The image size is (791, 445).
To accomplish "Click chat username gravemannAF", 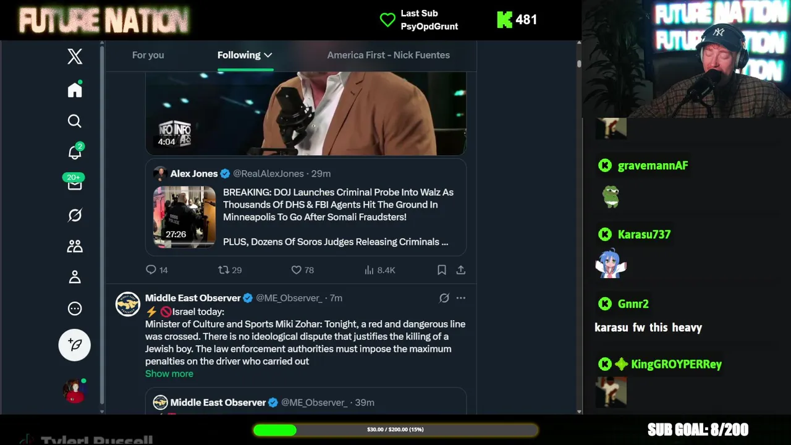I will tap(653, 166).
